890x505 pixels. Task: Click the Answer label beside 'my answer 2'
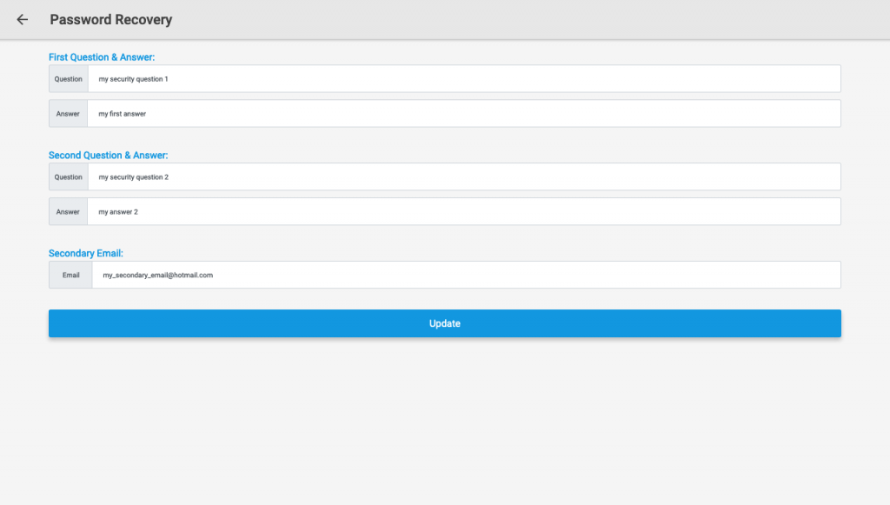68,211
